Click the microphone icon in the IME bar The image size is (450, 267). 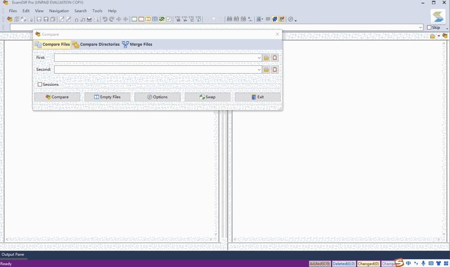(423, 263)
